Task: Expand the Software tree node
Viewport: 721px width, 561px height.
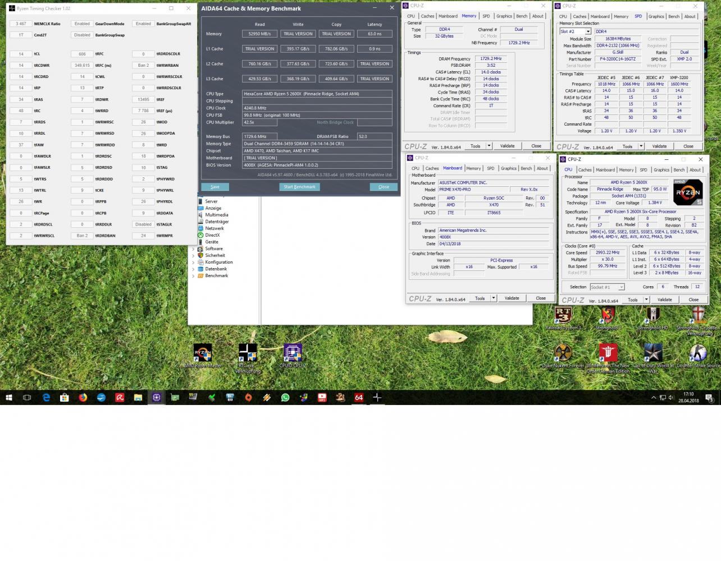Action: point(194,249)
